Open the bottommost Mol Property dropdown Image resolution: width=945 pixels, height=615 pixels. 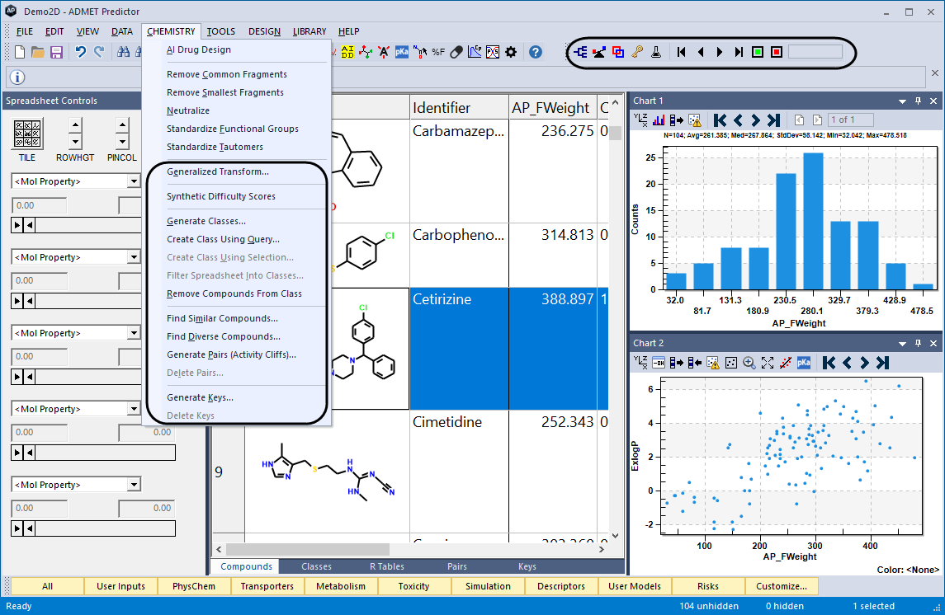[x=134, y=485]
